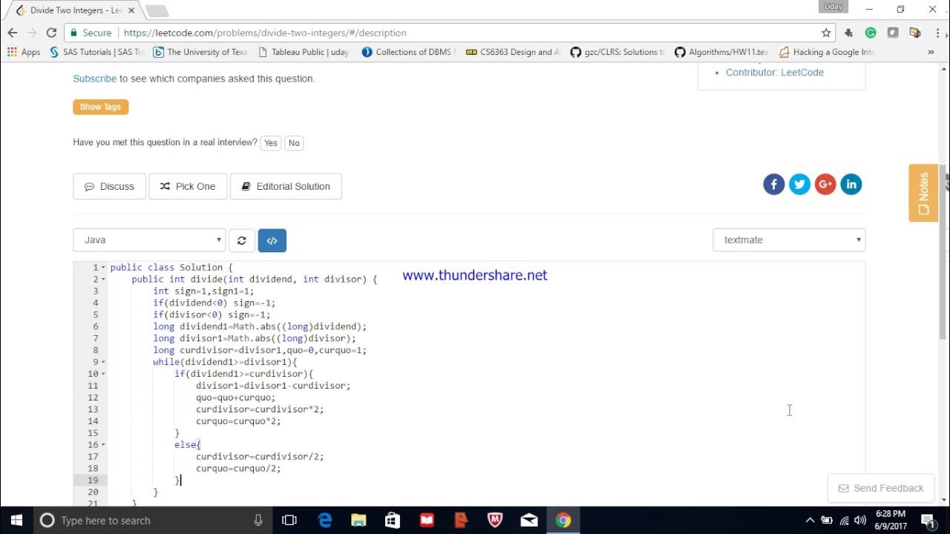Click the blue code toggle icon button

pyautogui.click(x=272, y=240)
